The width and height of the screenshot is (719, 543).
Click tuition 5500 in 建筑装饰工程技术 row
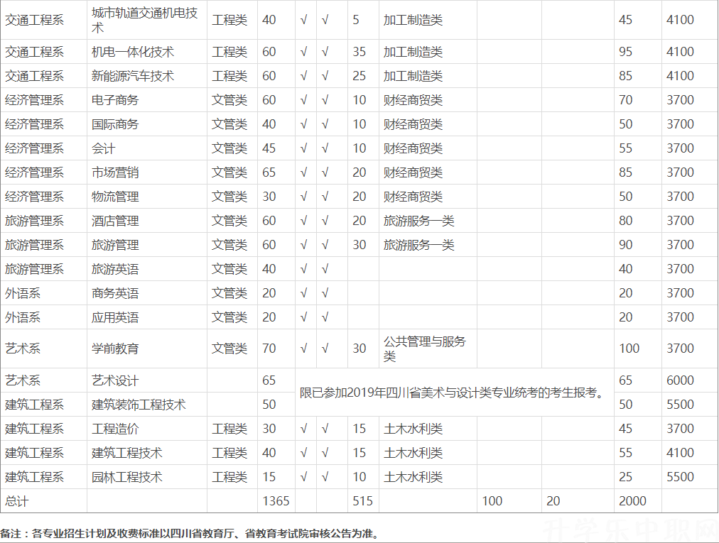[x=680, y=405]
